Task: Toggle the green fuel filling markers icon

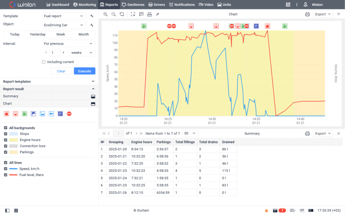Action: pyautogui.click(x=24, y=114)
